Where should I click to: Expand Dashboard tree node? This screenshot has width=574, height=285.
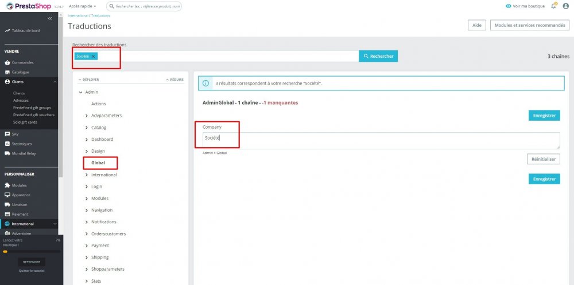coord(87,140)
